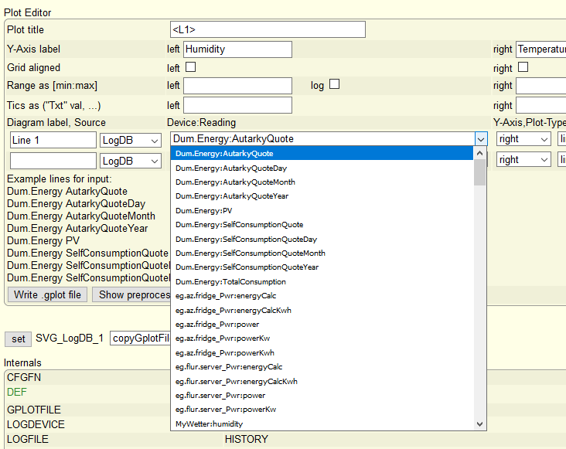This screenshot has width=566, height=449.
Task: Pick eg.az.fridge_Pwr:powerKwh from the list
Action: 322,352
